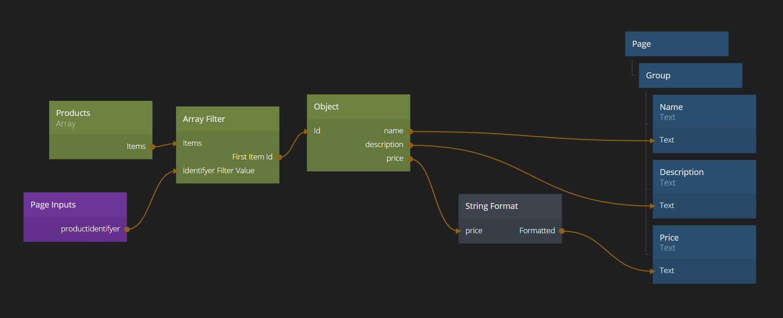The image size is (783, 318).
Task: Click the Items output dot on Products
Action: point(152,147)
